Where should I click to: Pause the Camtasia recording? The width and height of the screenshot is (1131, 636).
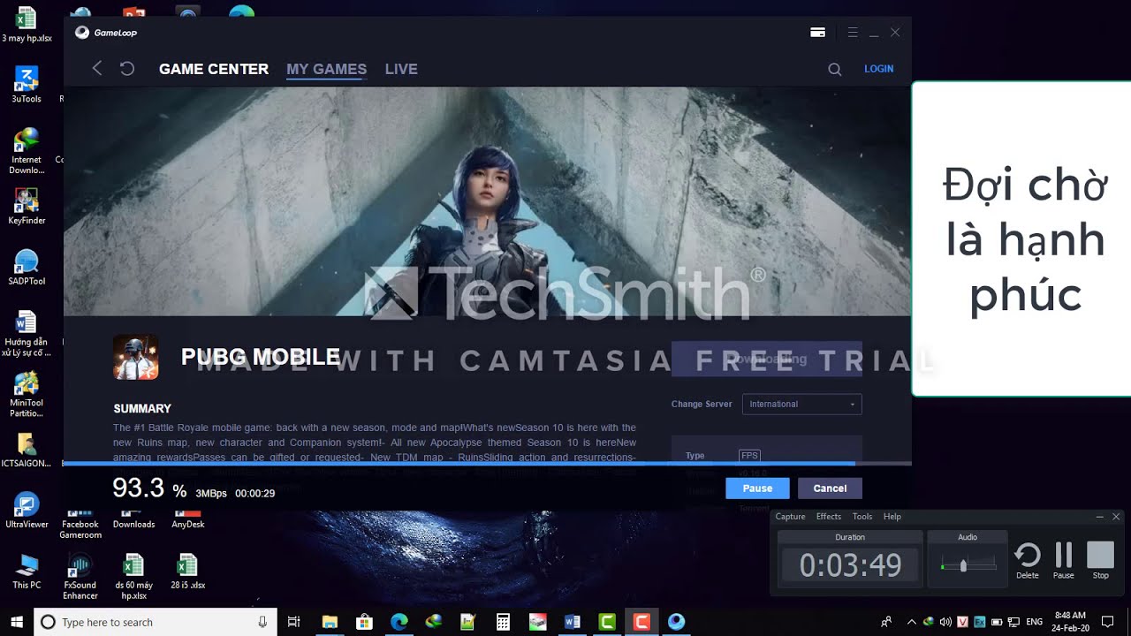coord(1064,560)
